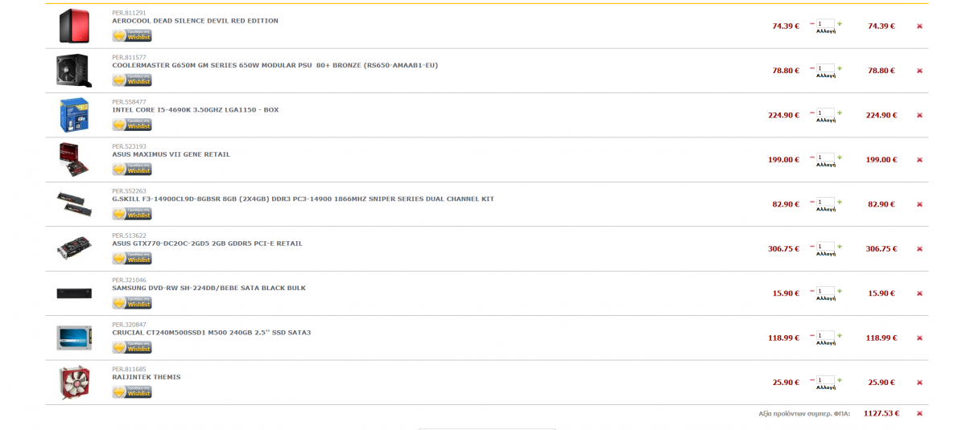Add Crucial M500 SSD to Wishlist
Image resolution: width=966 pixels, height=430 pixels.
(x=132, y=348)
